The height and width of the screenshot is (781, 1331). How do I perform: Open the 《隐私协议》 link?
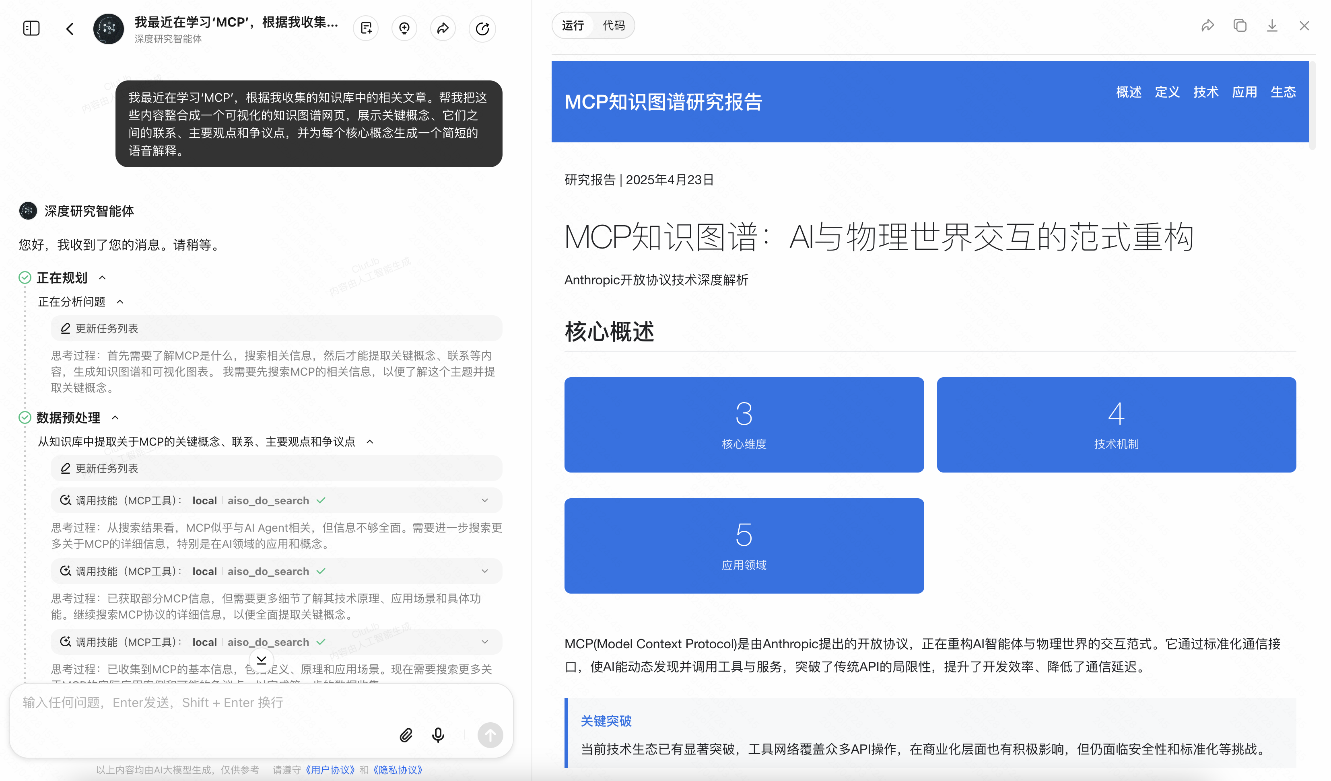(x=398, y=770)
